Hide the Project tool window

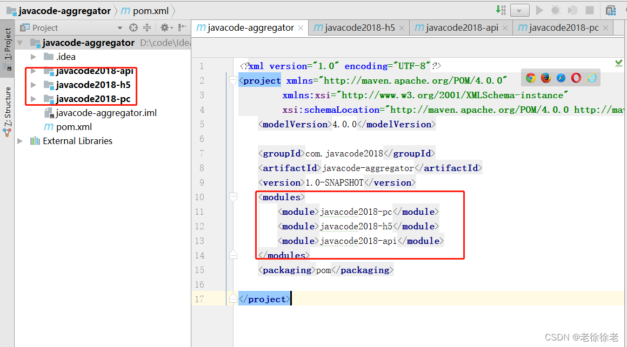(182, 28)
